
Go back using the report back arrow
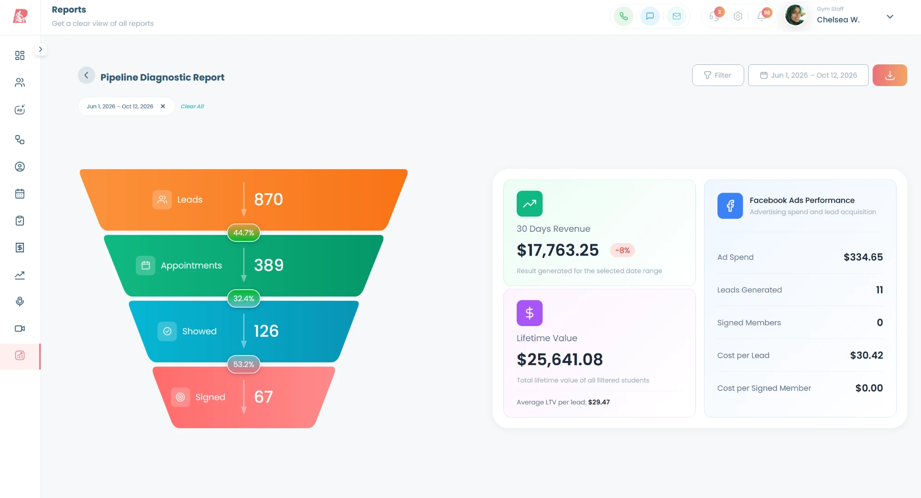coord(86,75)
